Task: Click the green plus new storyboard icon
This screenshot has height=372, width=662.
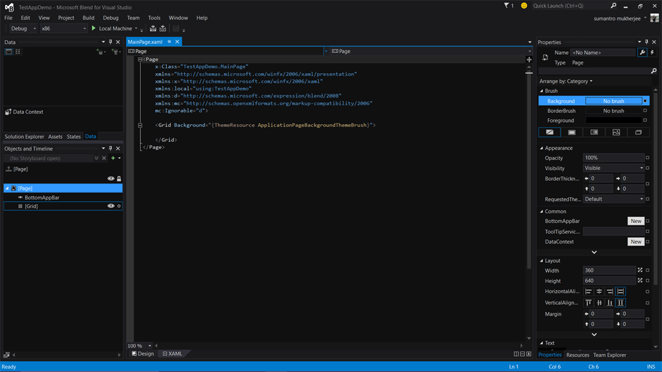Action: point(113,158)
